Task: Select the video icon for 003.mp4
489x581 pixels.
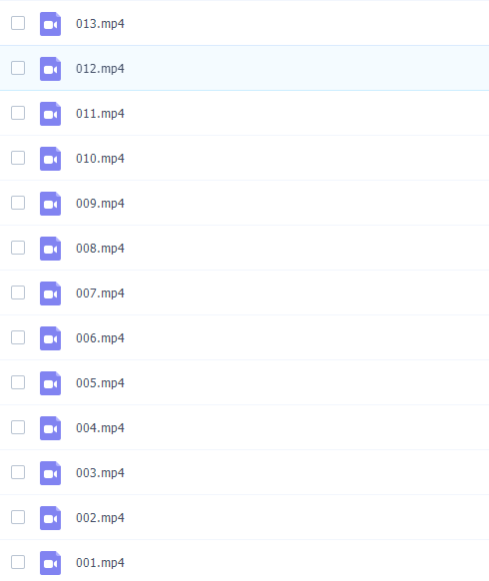Action: [50, 473]
